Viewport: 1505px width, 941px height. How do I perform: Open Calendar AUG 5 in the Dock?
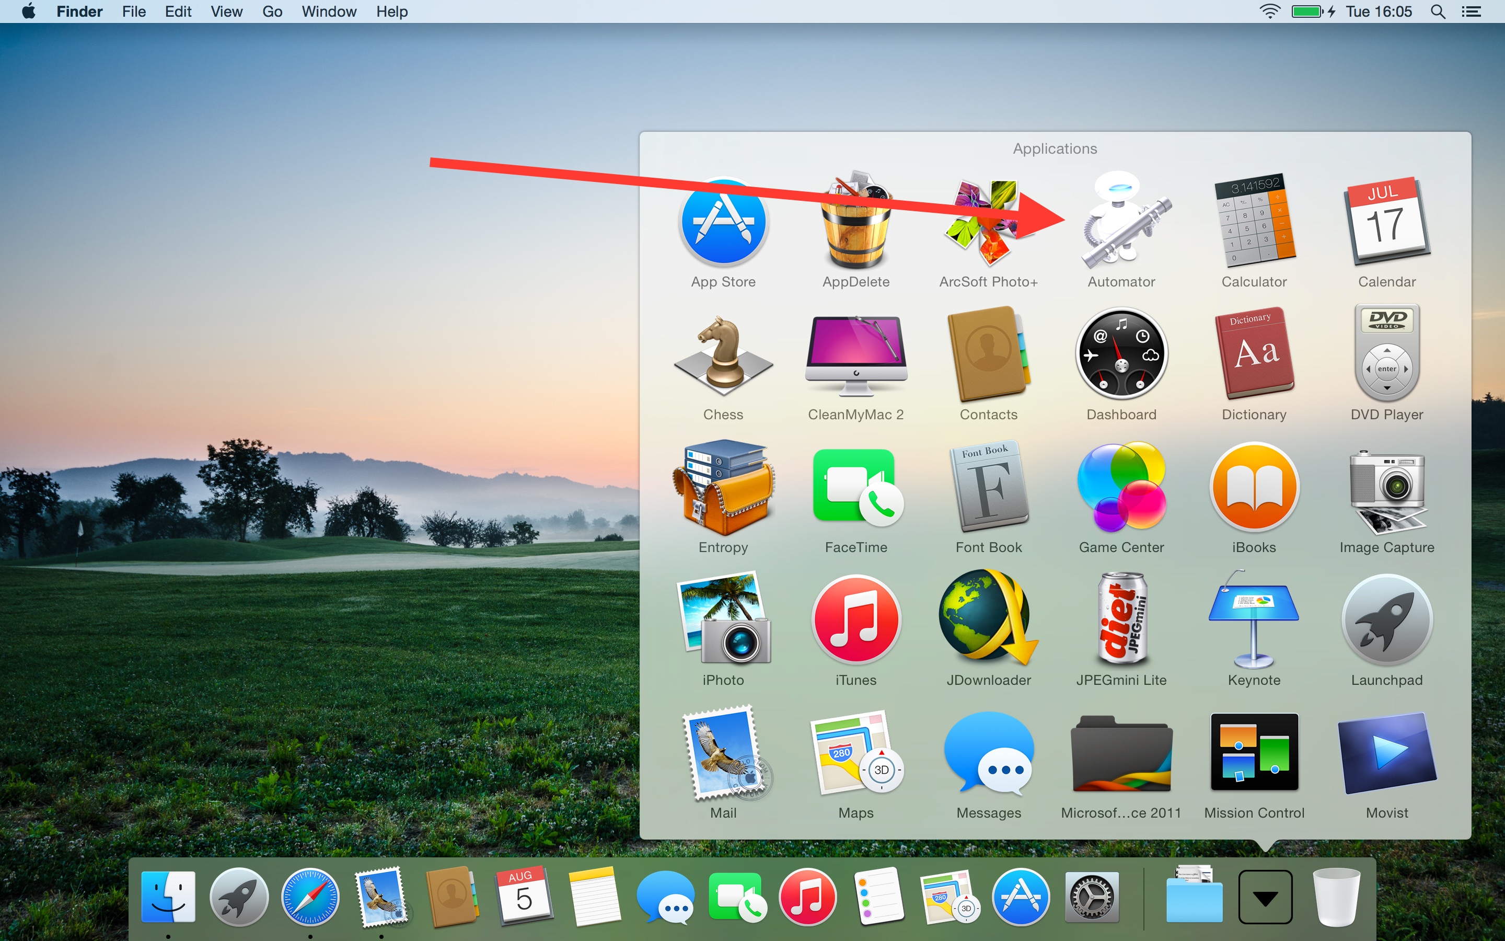pyautogui.click(x=523, y=895)
